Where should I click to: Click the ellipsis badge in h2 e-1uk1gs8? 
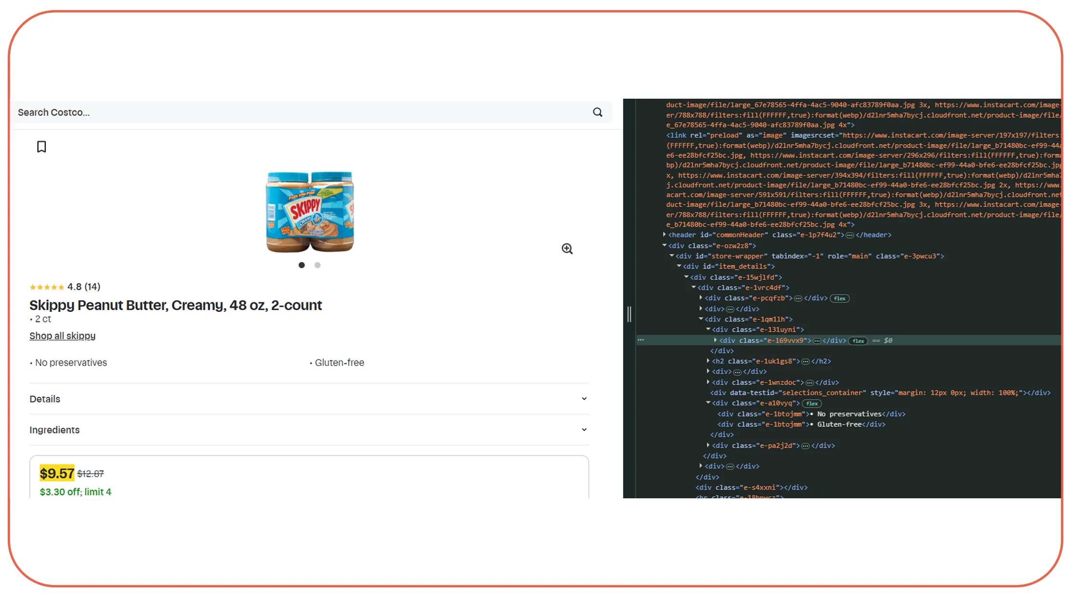pos(806,362)
